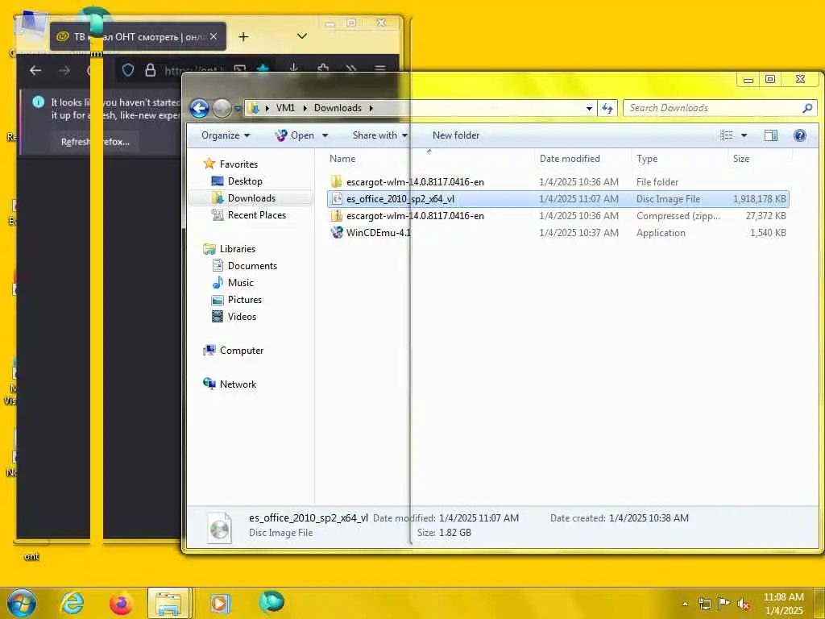The width and height of the screenshot is (825, 619).
Task: Close the ТВ канал ОНТ Firefox tab
Action: pos(213,37)
